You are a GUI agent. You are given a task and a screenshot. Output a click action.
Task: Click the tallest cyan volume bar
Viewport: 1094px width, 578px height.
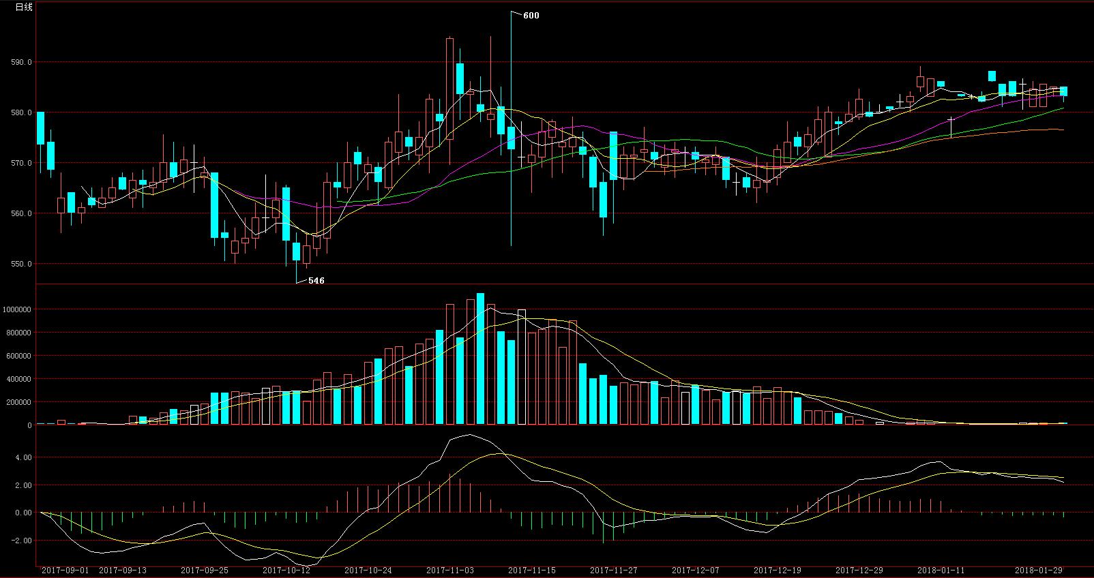pyautogui.click(x=480, y=359)
